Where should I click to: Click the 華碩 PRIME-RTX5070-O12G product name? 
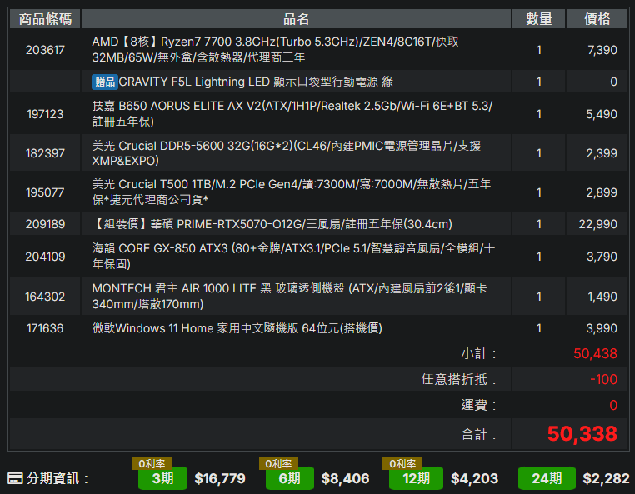tap(272, 224)
